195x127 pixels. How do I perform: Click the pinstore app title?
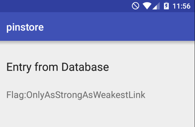point(25,27)
